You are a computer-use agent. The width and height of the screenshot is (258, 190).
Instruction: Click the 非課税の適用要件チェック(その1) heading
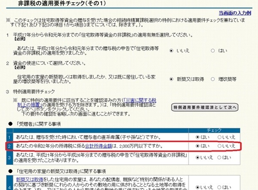tap(62, 3)
